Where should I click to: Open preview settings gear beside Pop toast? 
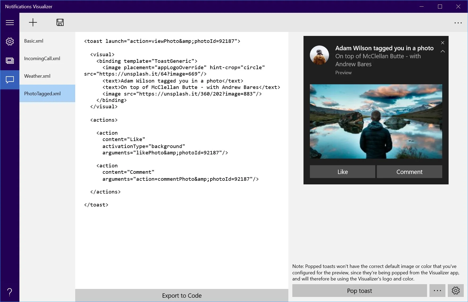[456, 291]
